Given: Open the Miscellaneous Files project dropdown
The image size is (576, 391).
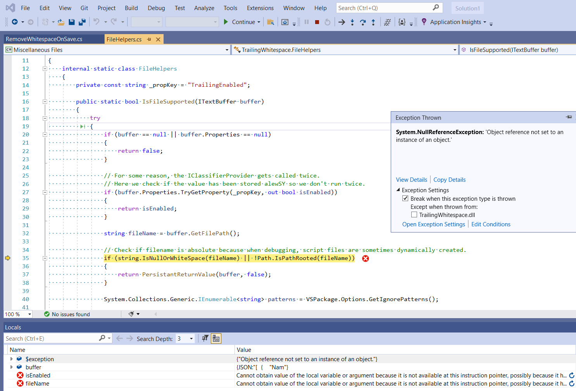Looking at the screenshot, I should tap(227, 50).
